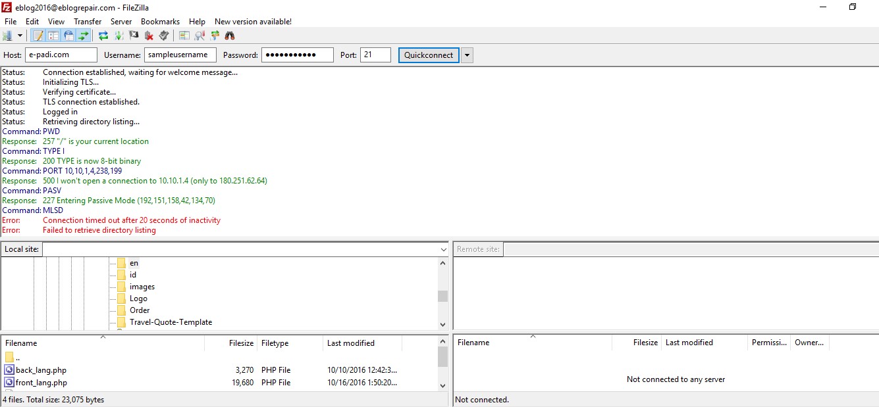Expand the Local site path dropdown
This screenshot has width=879, height=407.
(x=443, y=250)
